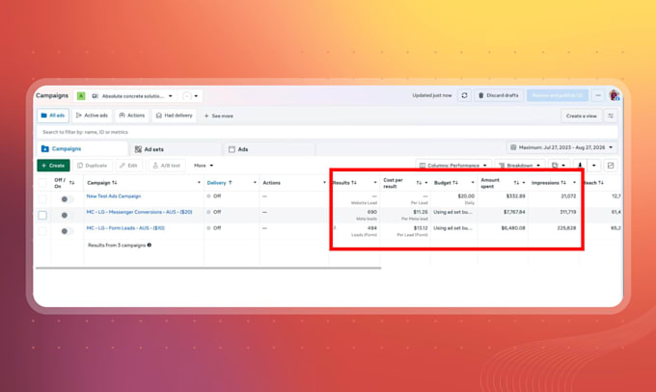656x392 pixels.
Task: Open the More dropdown menu
Action: (x=204, y=166)
